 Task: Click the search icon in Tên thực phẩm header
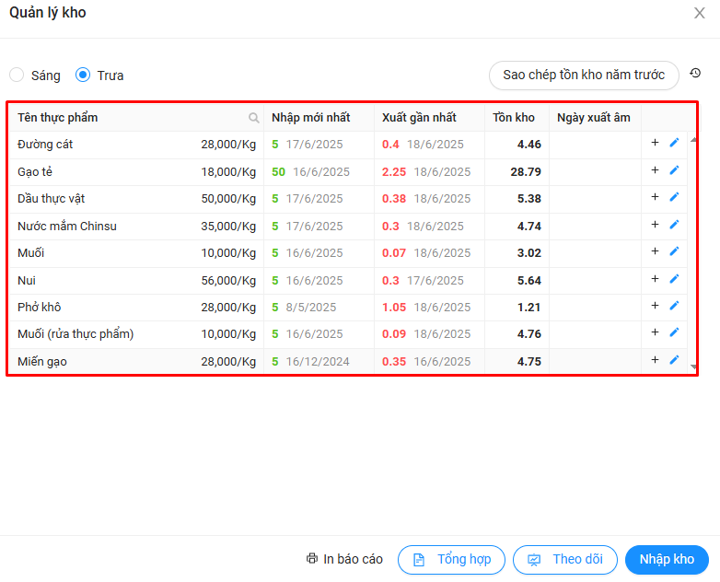click(x=253, y=118)
